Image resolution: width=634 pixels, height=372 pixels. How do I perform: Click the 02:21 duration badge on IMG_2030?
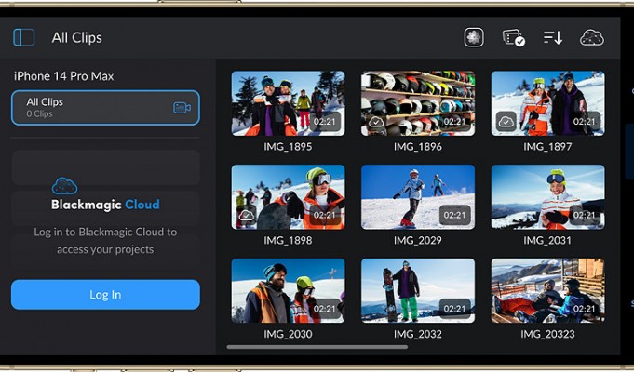click(325, 309)
